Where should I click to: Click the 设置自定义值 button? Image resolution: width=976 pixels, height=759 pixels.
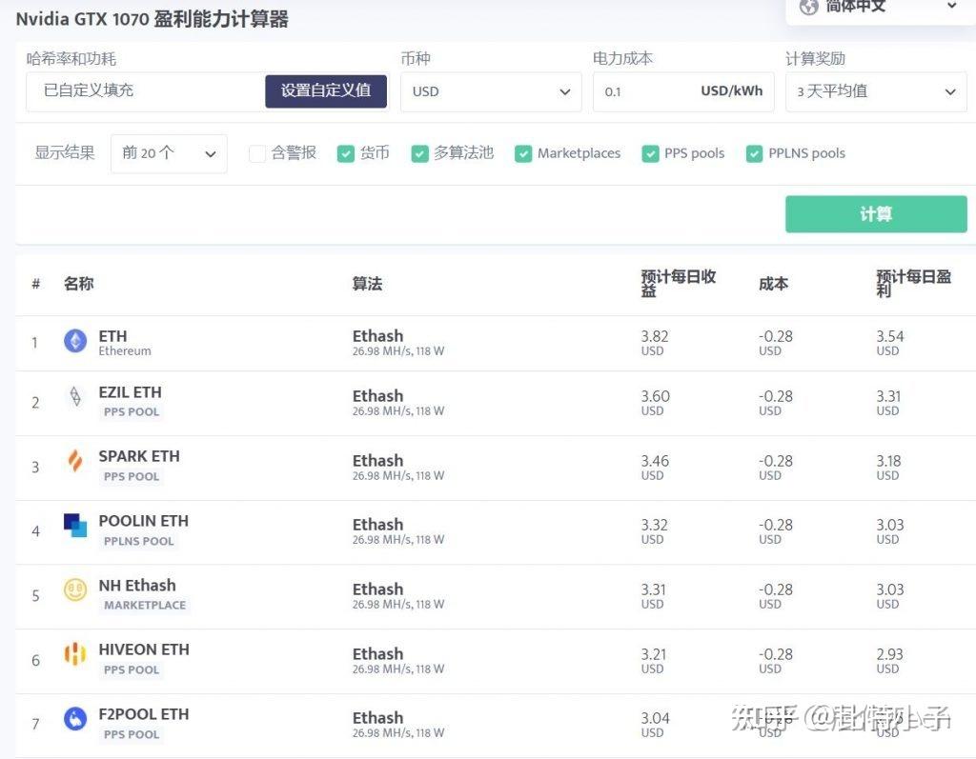(325, 91)
